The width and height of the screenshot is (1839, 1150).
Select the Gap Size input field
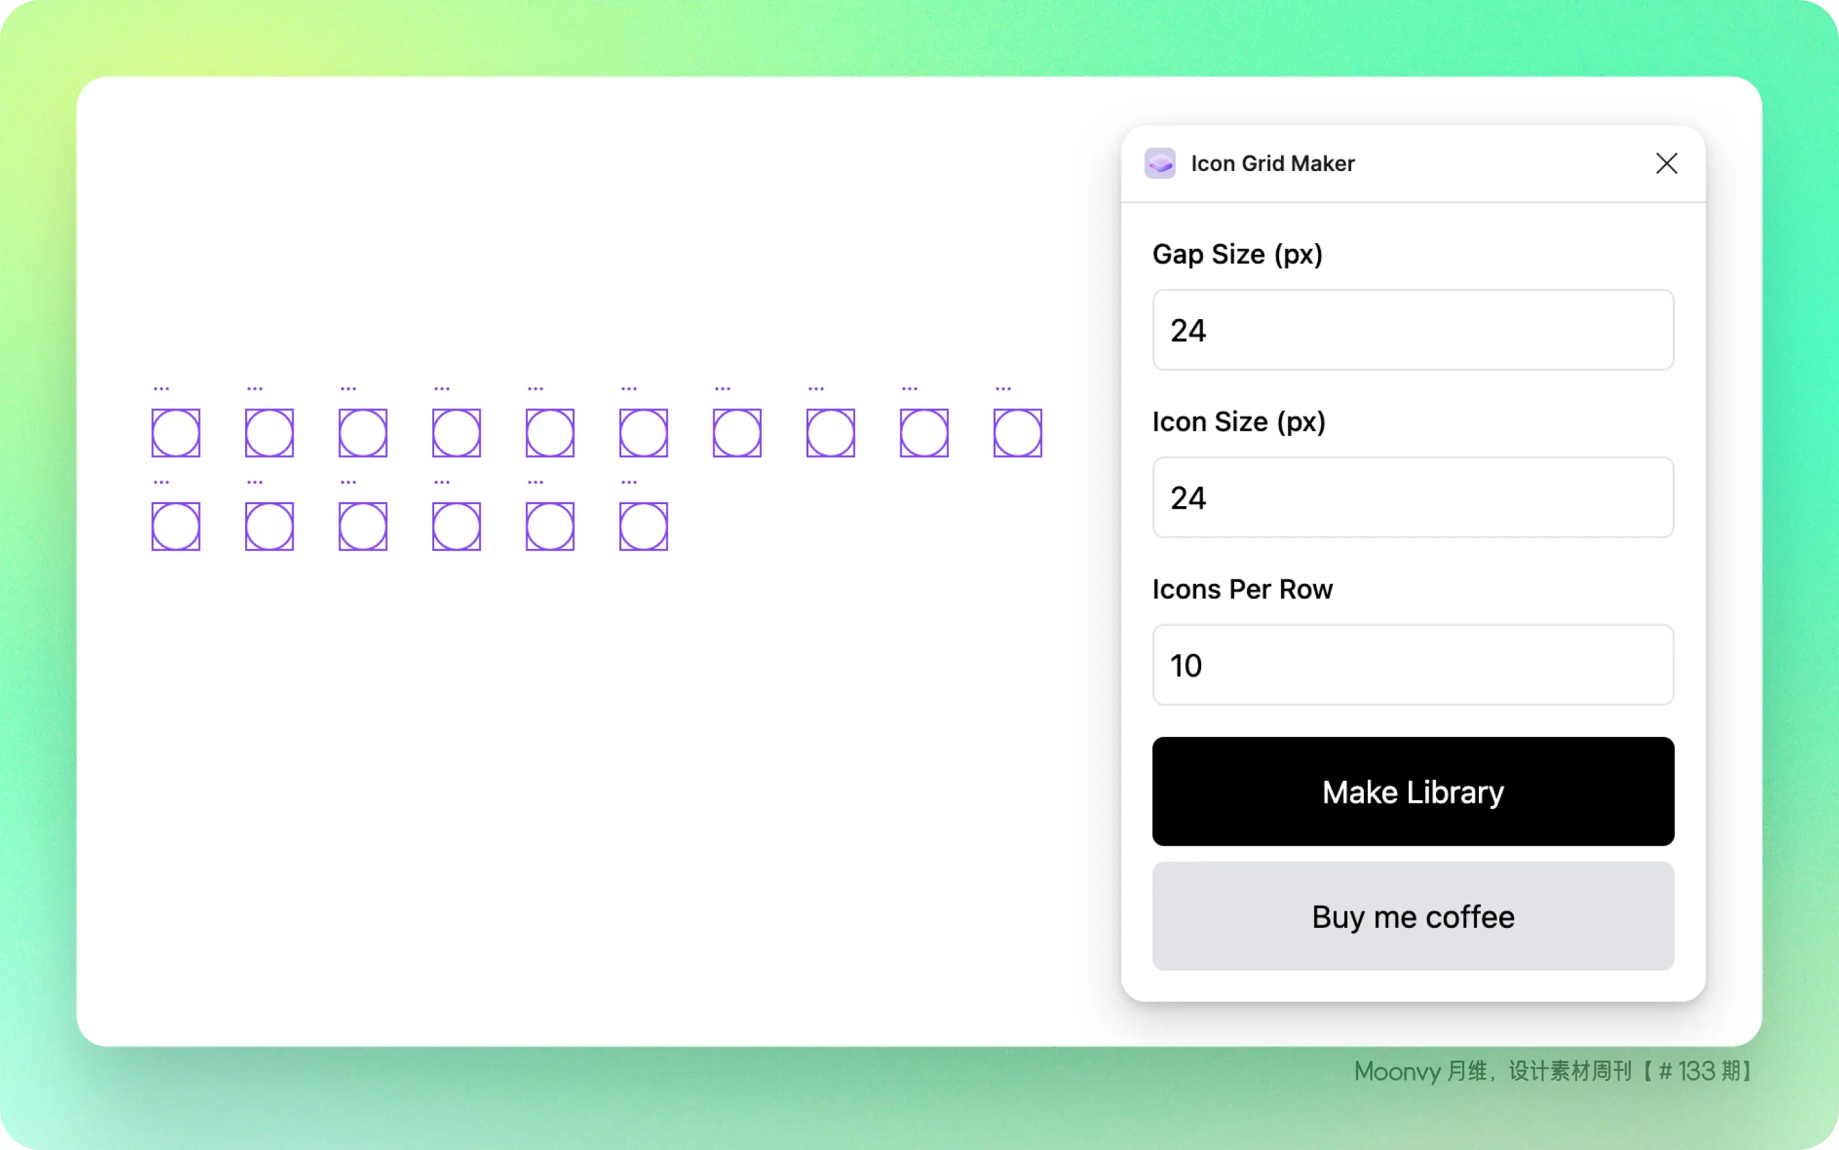click(1412, 329)
